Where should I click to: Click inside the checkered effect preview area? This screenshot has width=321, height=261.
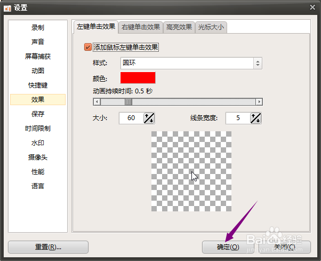tap(191, 171)
